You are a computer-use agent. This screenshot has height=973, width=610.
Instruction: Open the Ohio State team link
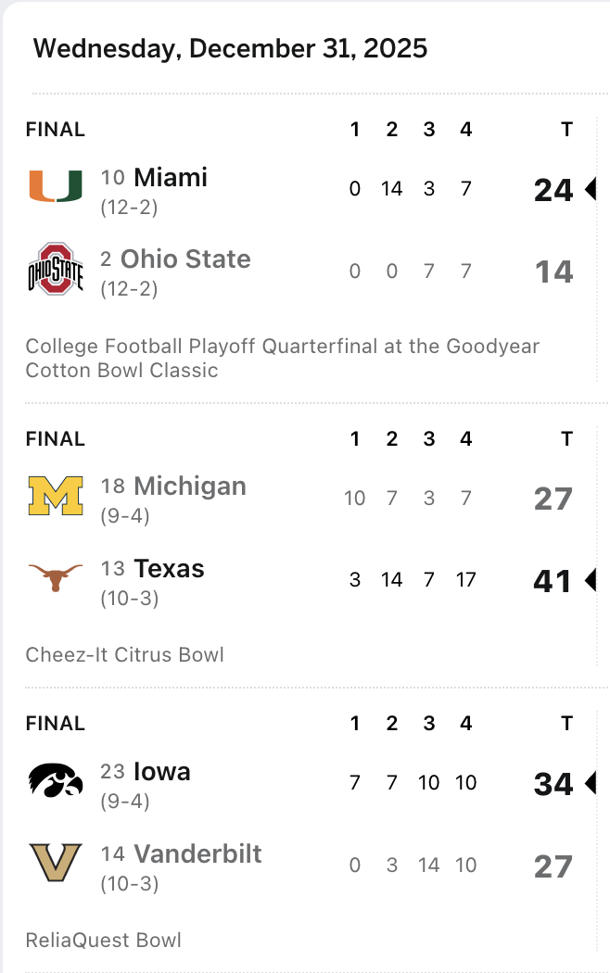(185, 259)
